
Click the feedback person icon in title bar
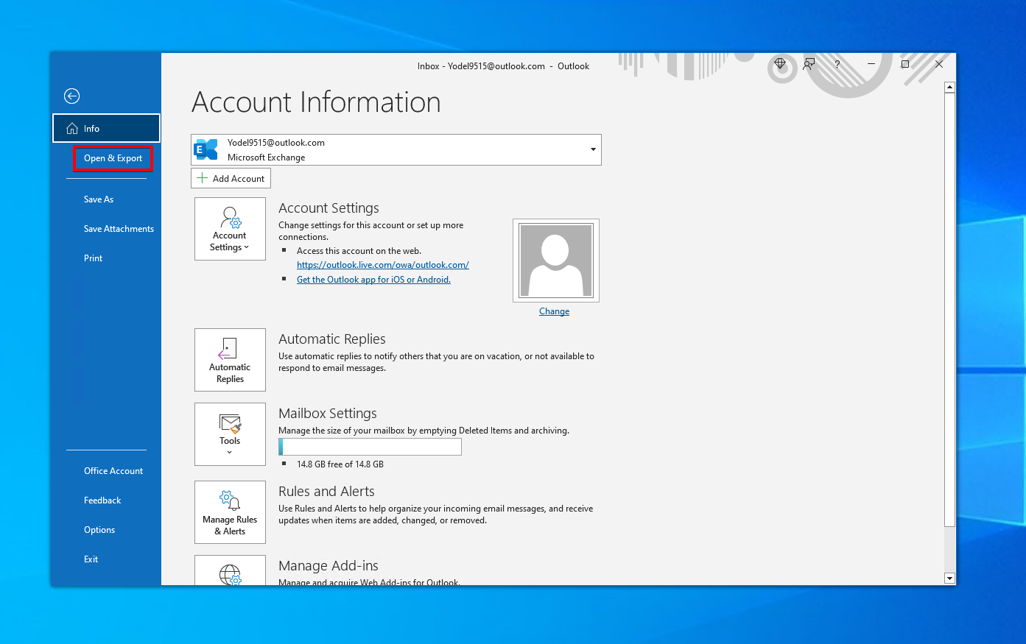pos(809,64)
